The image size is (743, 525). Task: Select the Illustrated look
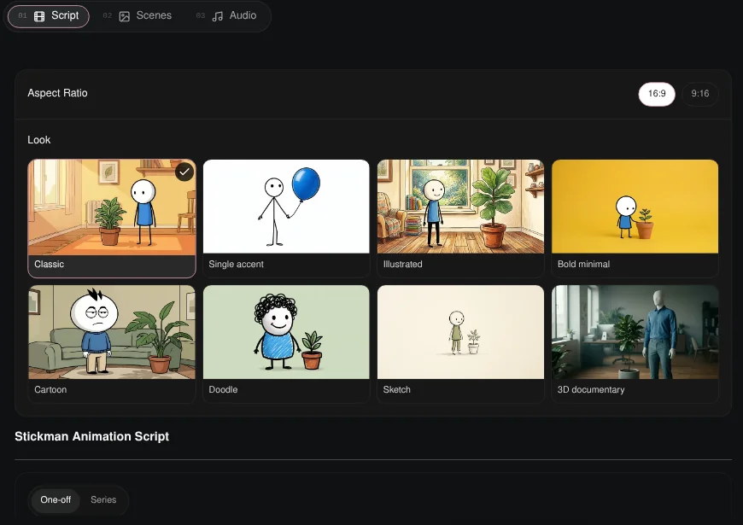tap(460, 219)
